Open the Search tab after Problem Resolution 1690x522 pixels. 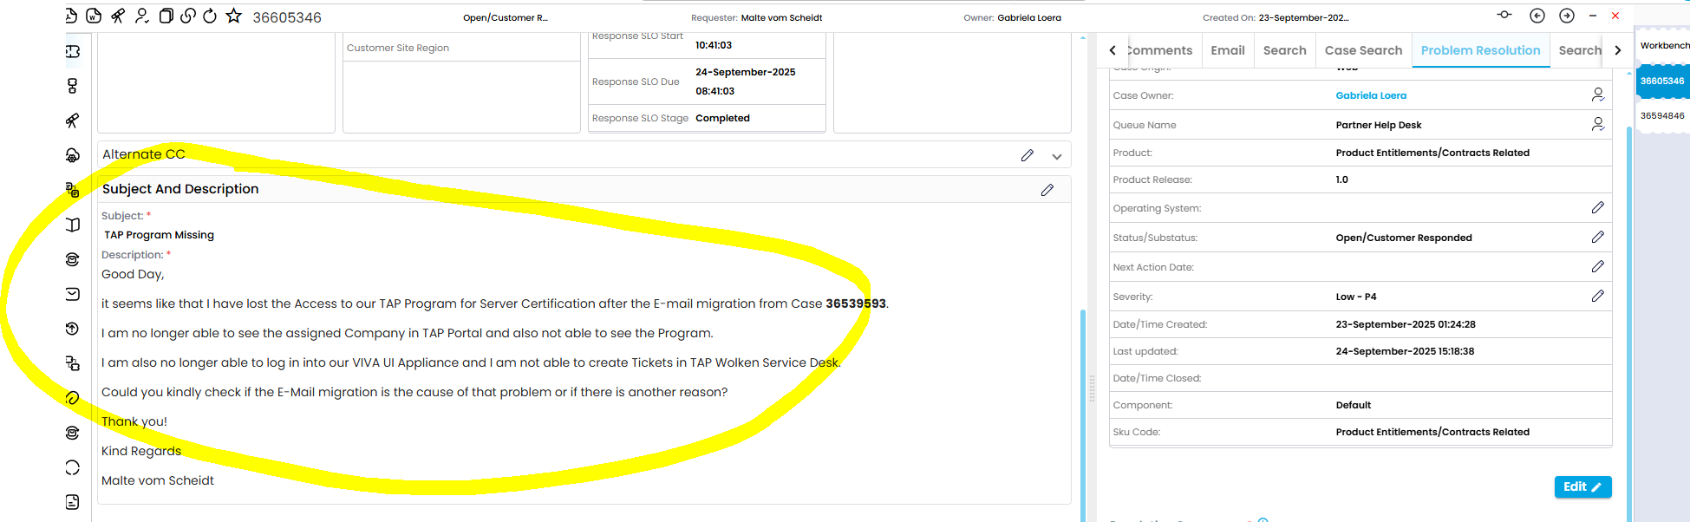1580,50
